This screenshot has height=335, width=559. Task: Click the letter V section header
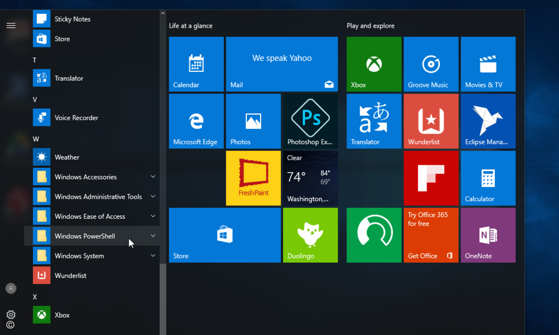[34, 100]
